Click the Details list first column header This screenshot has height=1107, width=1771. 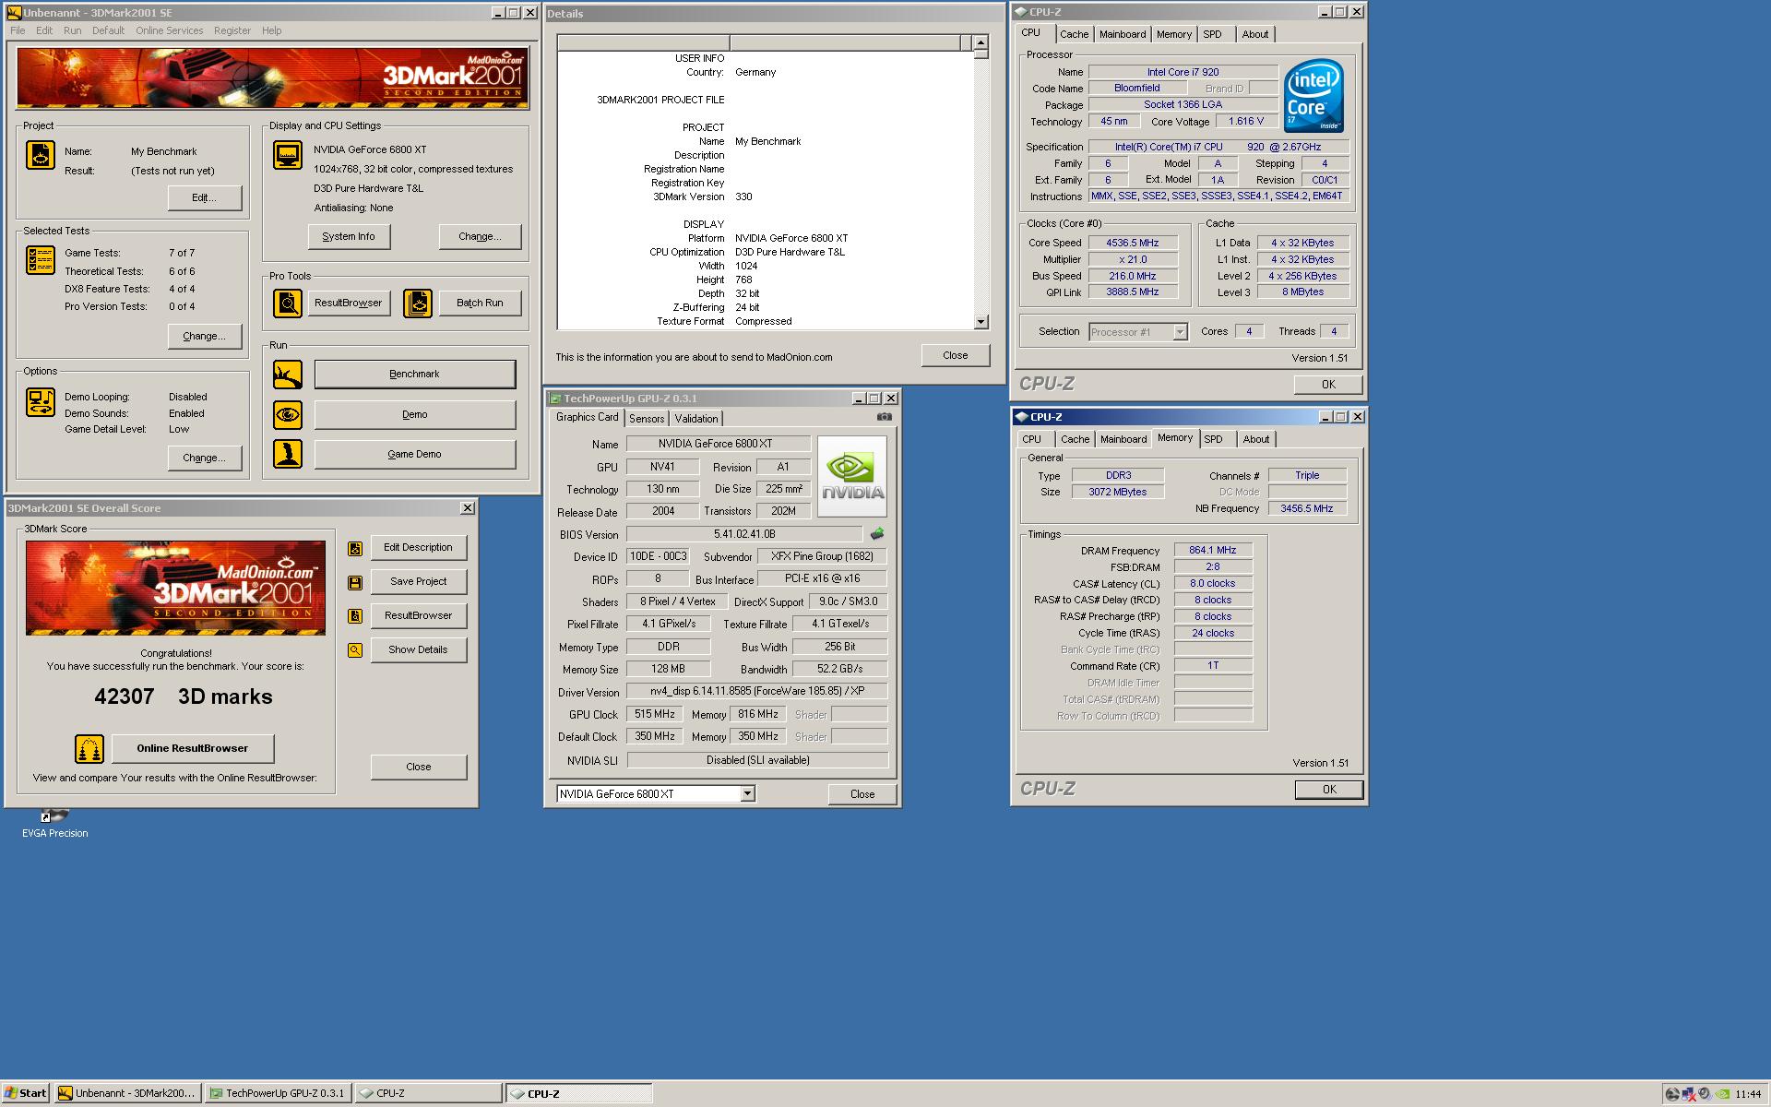tap(644, 42)
